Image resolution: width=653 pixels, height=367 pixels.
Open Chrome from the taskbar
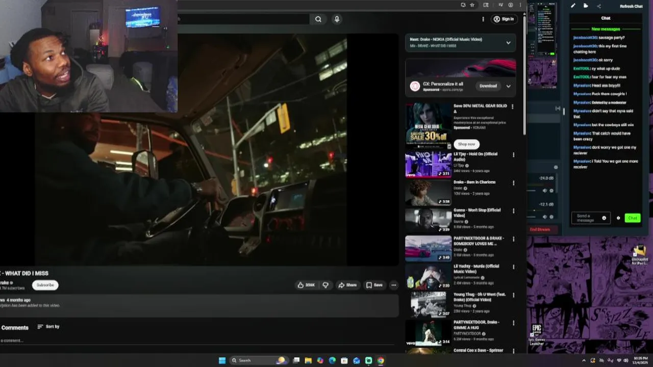pyautogui.click(x=381, y=360)
